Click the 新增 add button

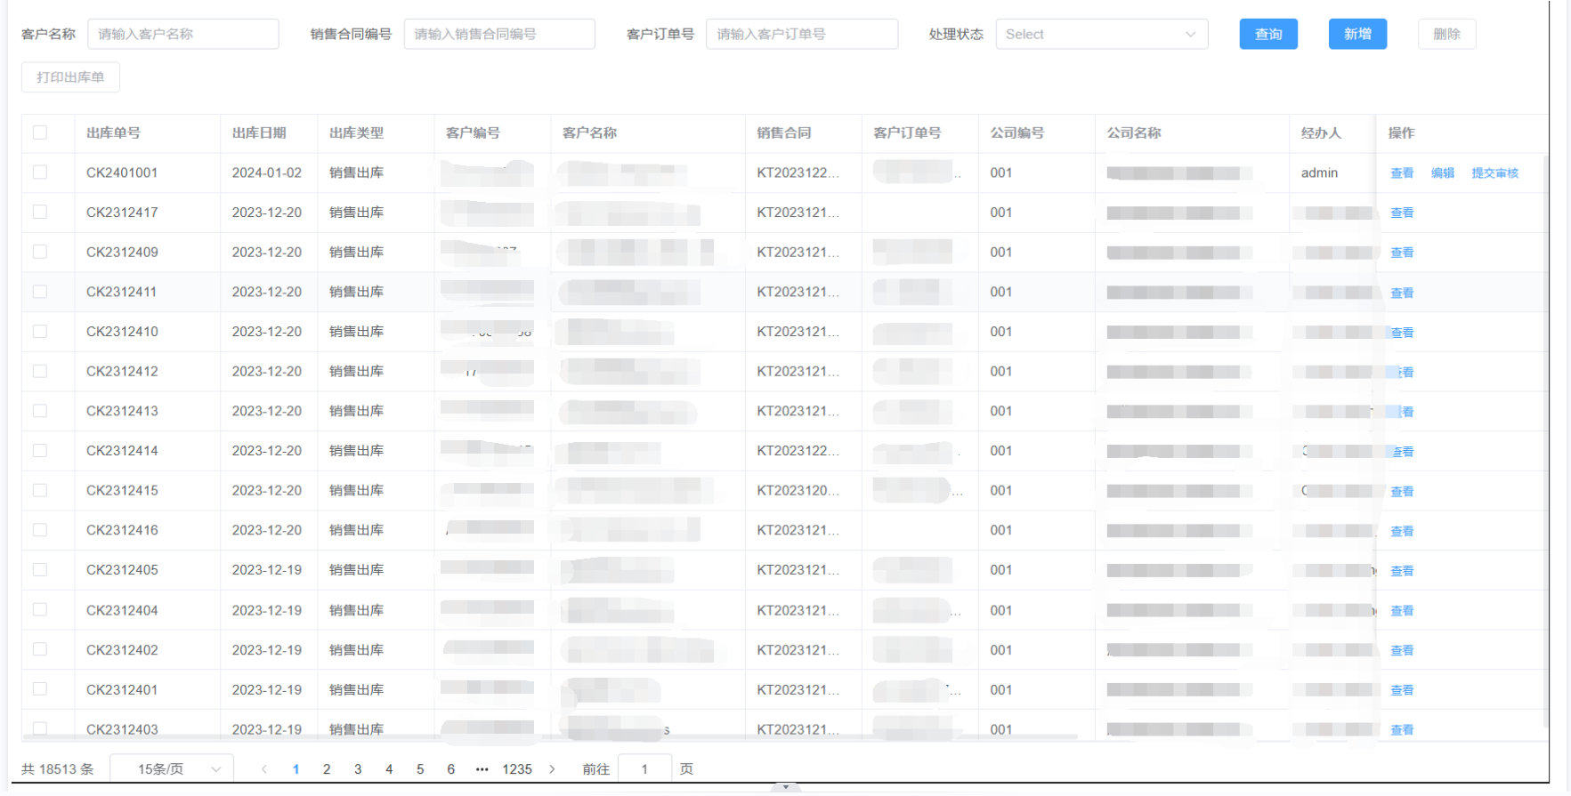(x=1357, y=34)
